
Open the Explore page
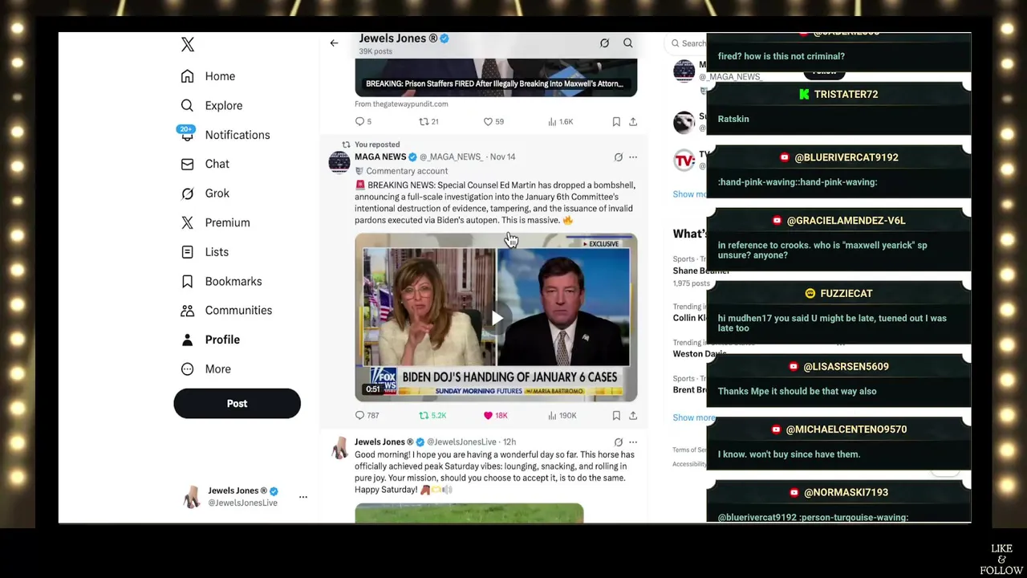(212, 105)
